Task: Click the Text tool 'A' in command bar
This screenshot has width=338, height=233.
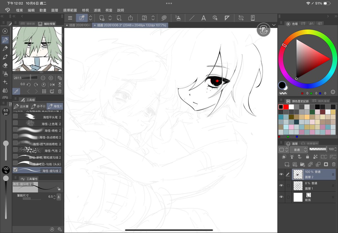Action: point(203,18)
